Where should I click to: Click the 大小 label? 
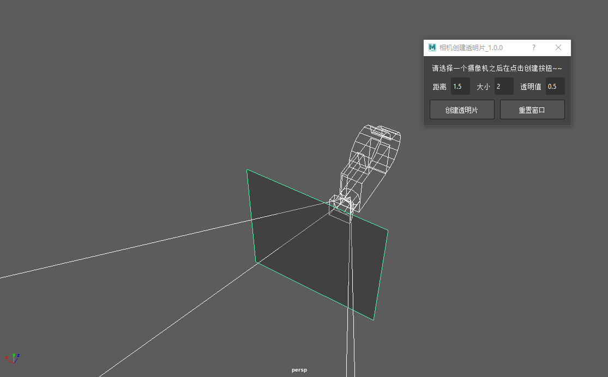pos(483,87)
